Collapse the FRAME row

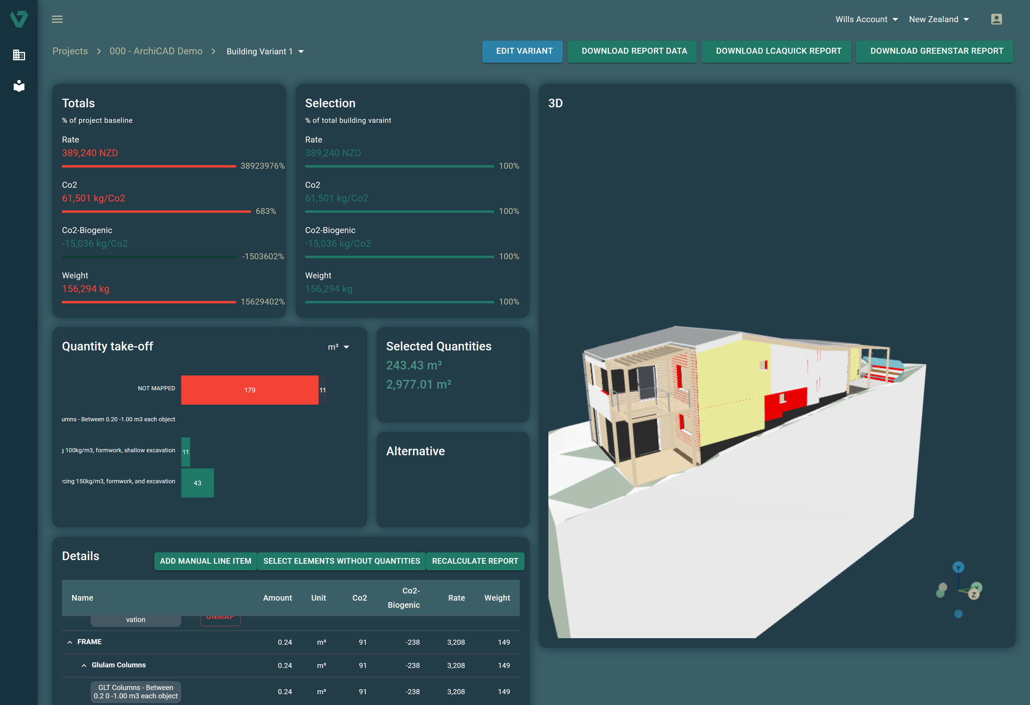pos(70,642)
